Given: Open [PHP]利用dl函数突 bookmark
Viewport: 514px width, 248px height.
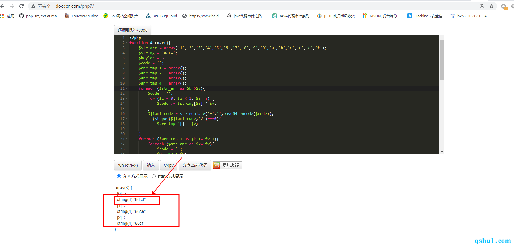Looking at the screenshot, I should 337,16.
